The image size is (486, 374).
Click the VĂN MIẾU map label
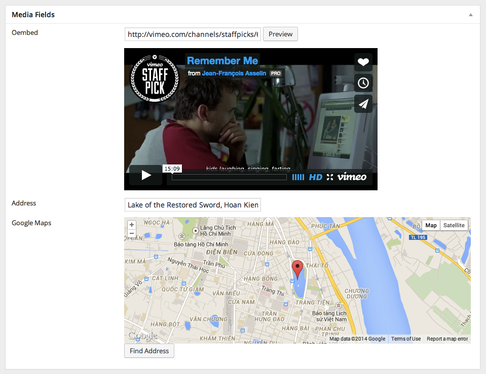(x=226, y=293)
